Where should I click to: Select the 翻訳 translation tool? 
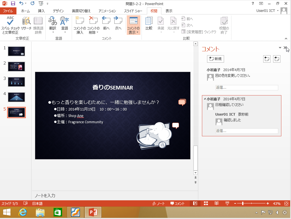52,24
